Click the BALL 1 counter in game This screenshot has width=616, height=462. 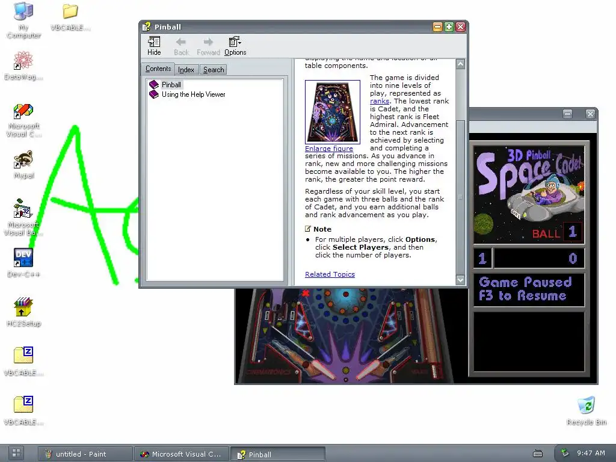pos(556,232)
